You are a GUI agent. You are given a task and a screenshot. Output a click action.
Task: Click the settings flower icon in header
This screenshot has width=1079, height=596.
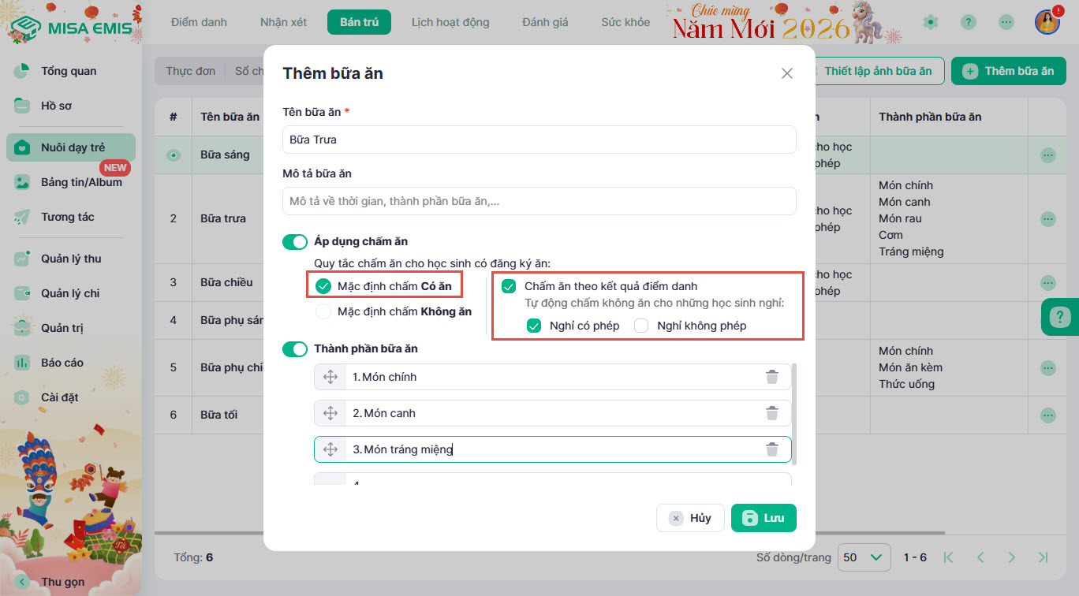931,22
